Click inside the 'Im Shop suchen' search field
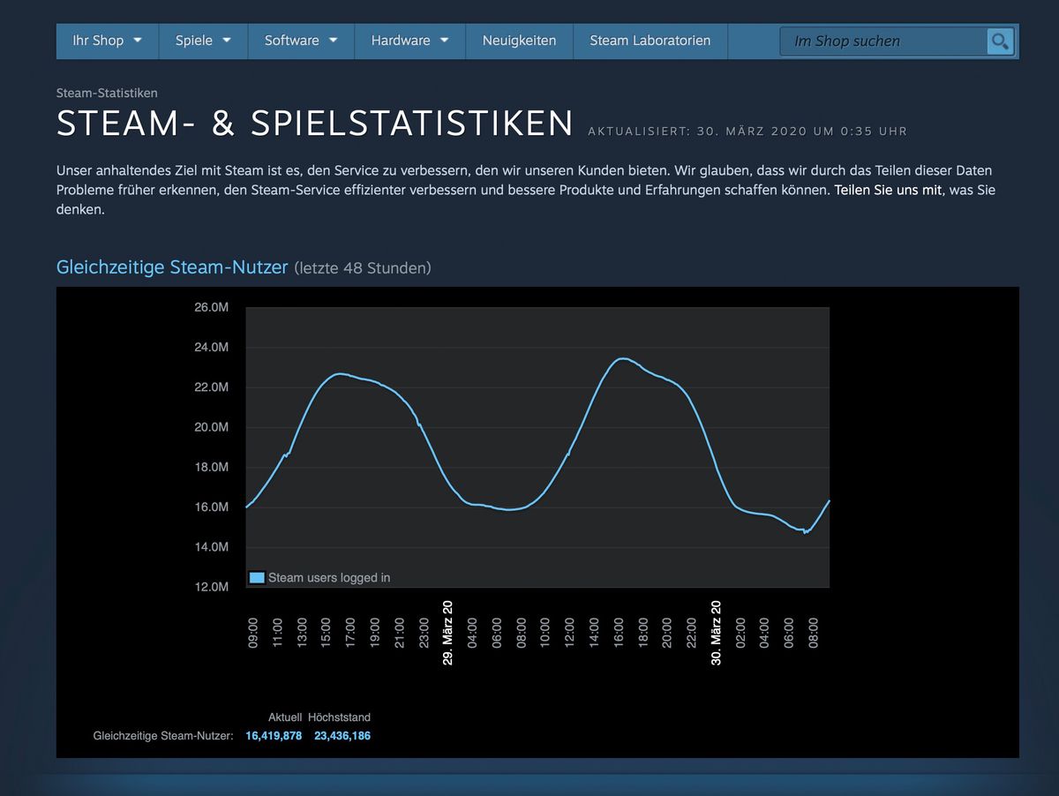Image resolution: width=1059 pixels, height=796 pixels. point(882,41)
